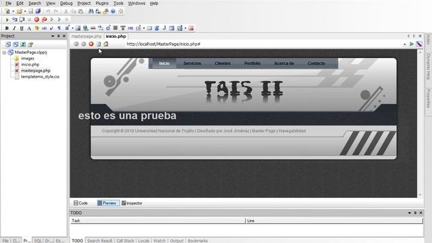Click the preview Back navigation button
Screen dimensions: 432x243
(x=76, y=44)
